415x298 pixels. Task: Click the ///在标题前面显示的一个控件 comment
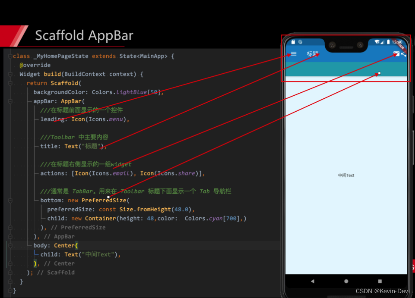click(x=82, y=110)
